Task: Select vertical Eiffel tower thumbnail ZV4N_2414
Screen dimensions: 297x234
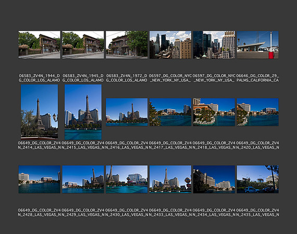Action: tap(40, 112)
